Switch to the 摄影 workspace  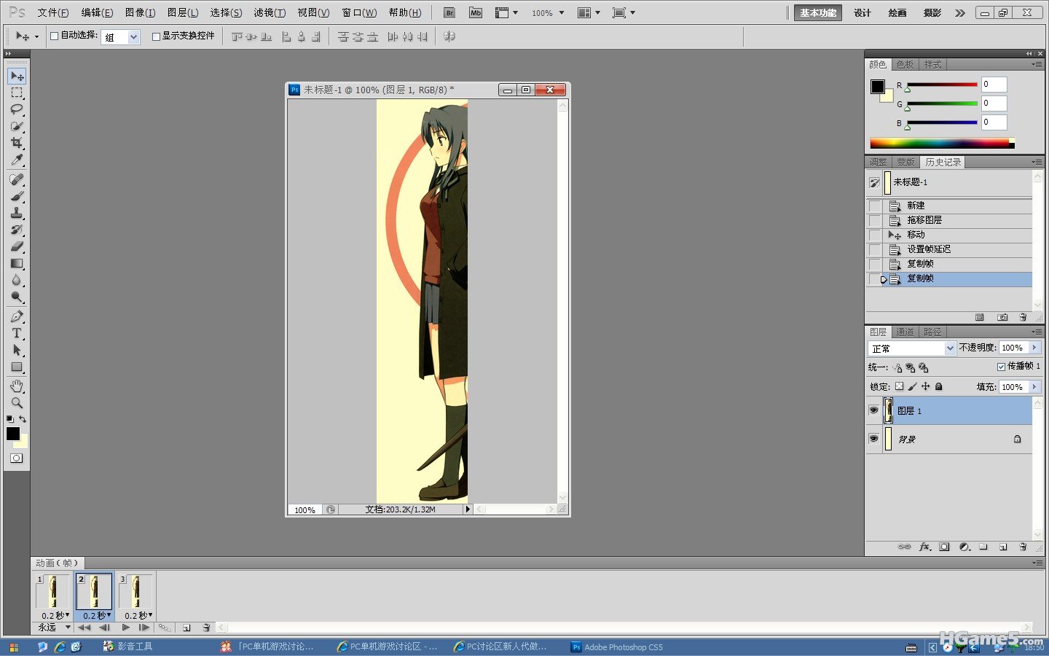(932, 12)
